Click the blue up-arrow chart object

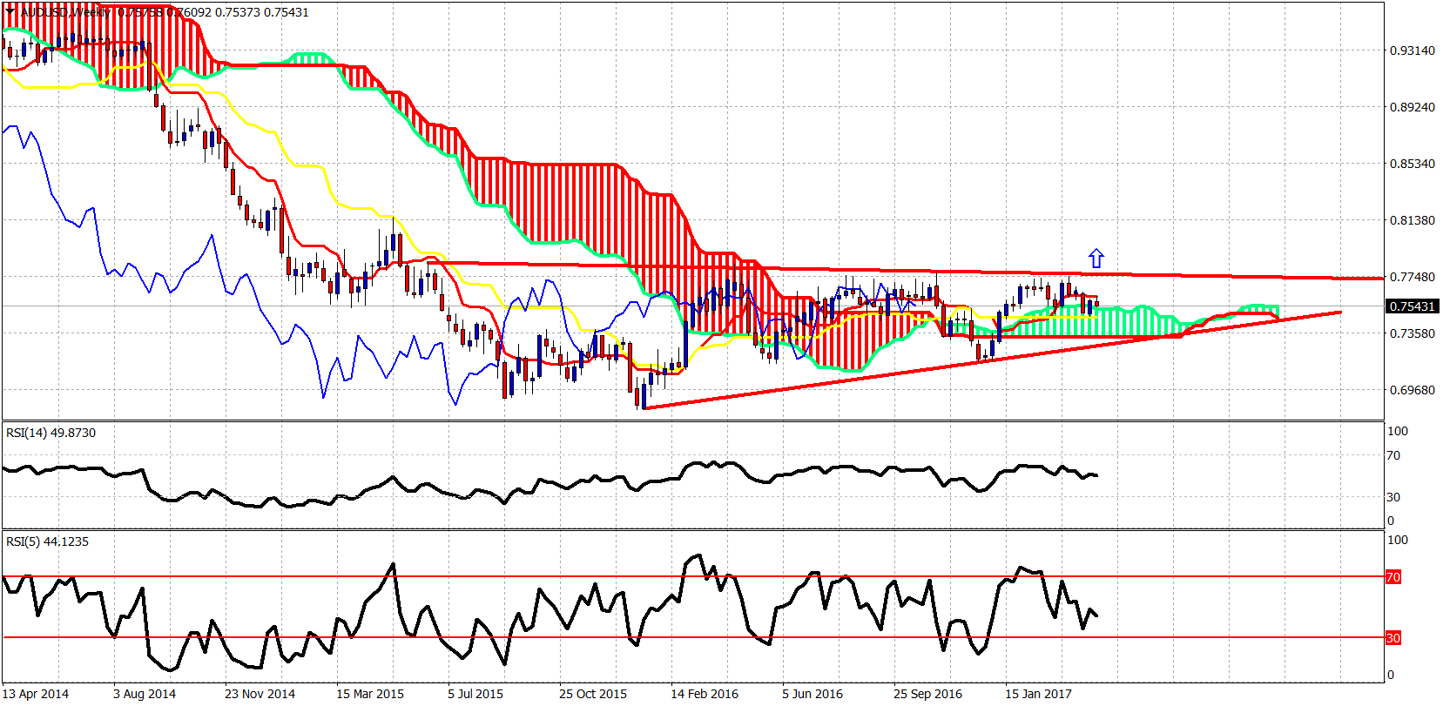(1096, 259)
